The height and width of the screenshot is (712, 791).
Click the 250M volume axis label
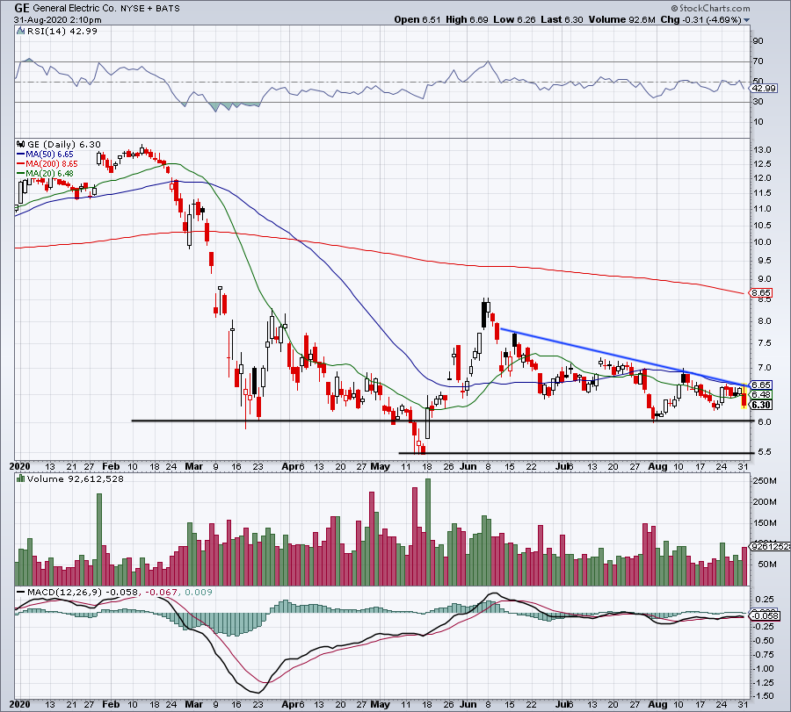[x=765, y=481]
